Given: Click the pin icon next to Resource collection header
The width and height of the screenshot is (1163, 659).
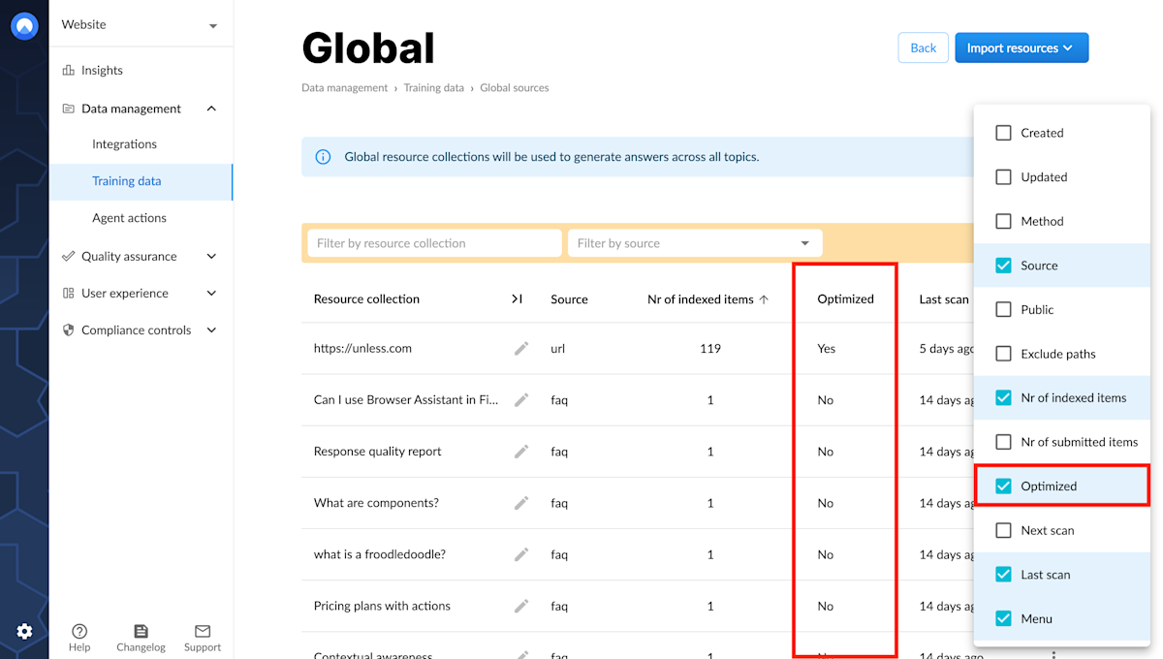Looking at the screenshot, I should coord(518,299).
